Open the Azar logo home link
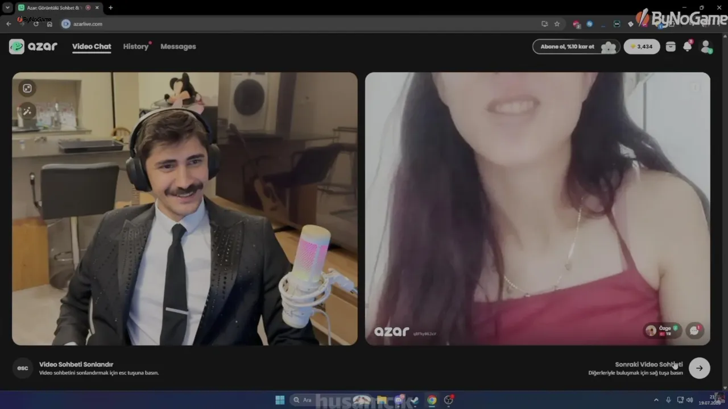 click(33, 47)
